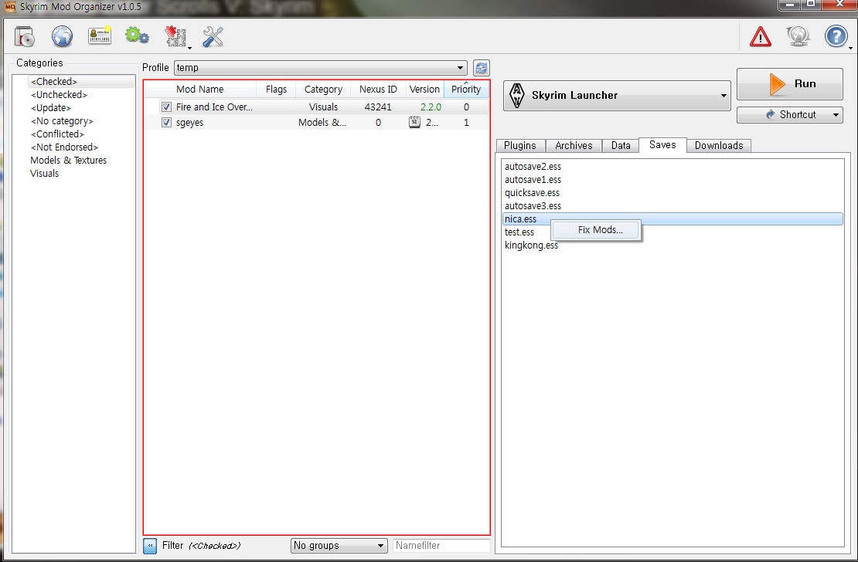Select the kingkong.ess save
This screenshot has width=858, height=562.
pyautogui.click(x=531, y=245)
